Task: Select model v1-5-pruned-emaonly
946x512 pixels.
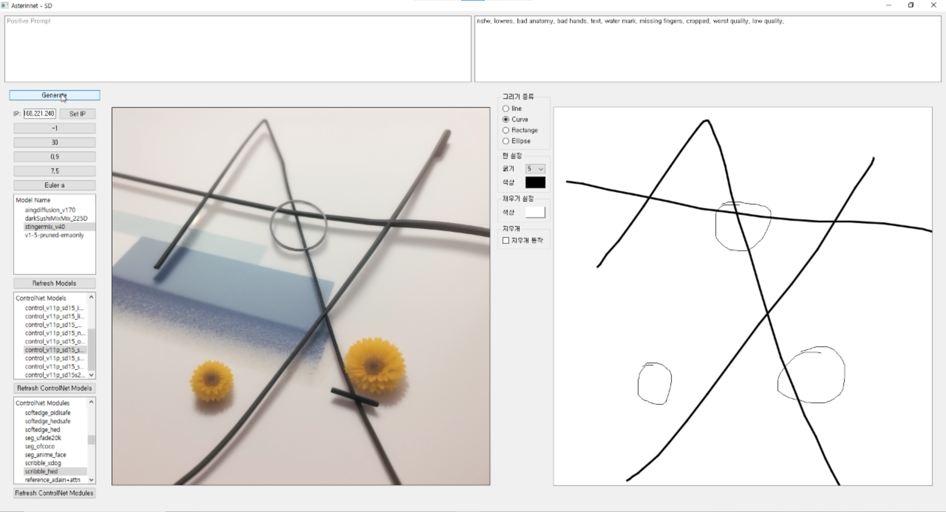Action: tap(54, 235)
